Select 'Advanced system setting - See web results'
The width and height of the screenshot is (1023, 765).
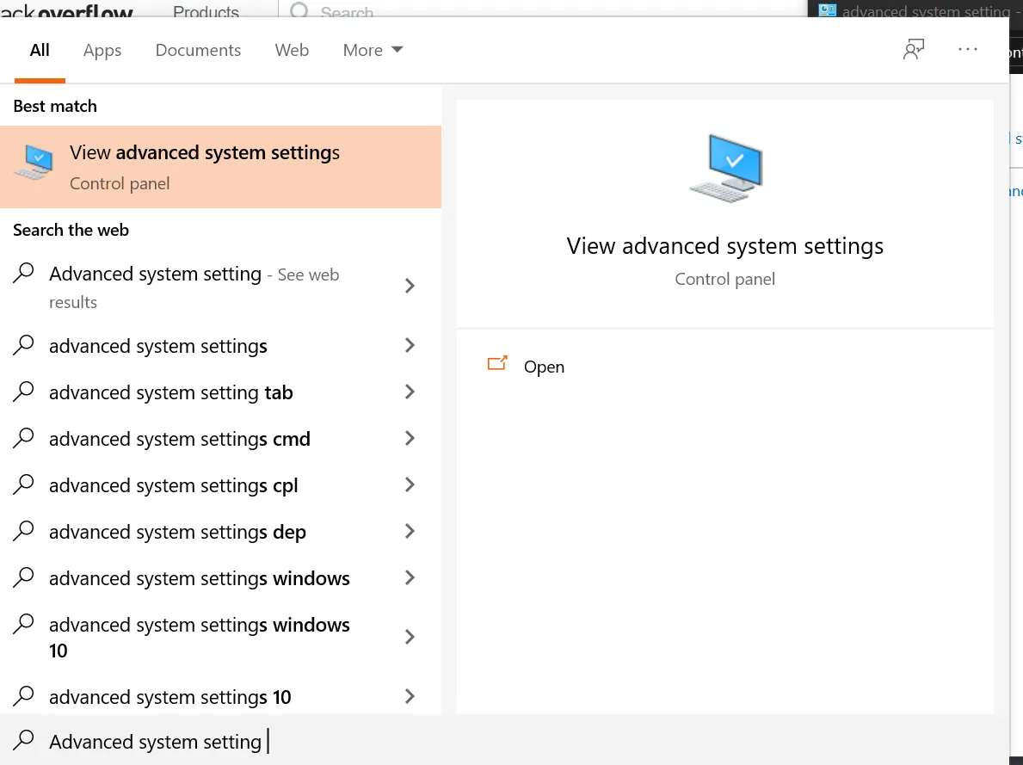coord(194,287)
